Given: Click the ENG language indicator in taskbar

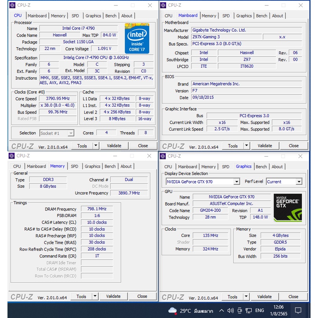Looking at the screenshot, I should pos(260,311).
